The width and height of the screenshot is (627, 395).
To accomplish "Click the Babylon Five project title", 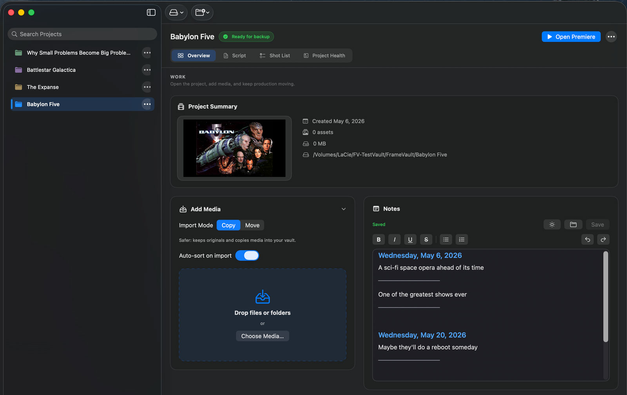I will coord(192,37).
